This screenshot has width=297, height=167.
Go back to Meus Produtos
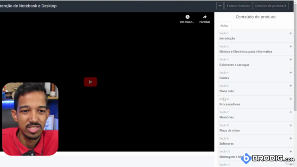click(238, 6)
